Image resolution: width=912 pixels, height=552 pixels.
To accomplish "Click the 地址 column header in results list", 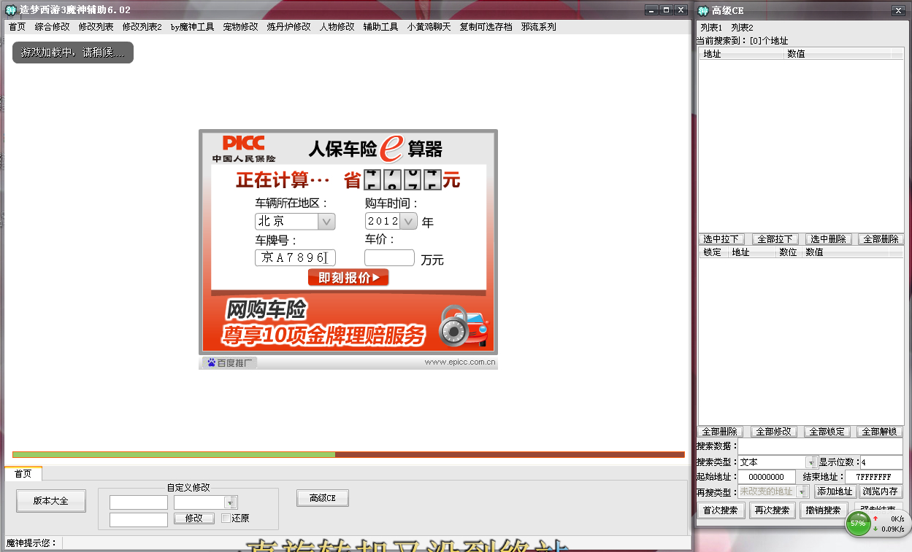I will tap(741, 54).
